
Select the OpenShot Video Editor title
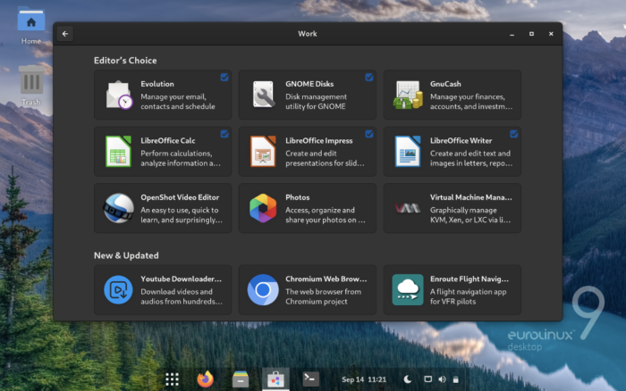pyautogui.click(x=180, y=197)
